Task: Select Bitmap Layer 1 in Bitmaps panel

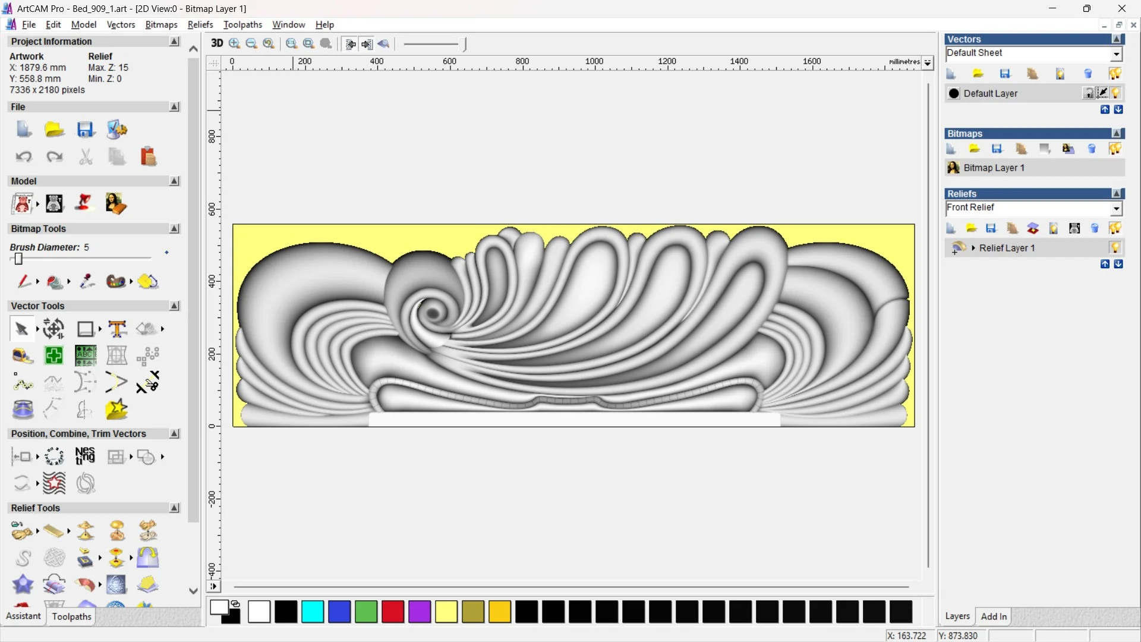Action: point(994,168)
